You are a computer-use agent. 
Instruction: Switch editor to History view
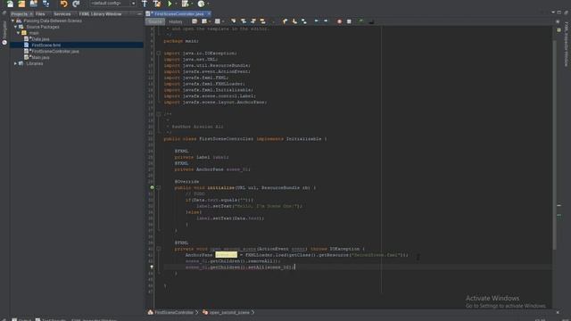[x=175, y=21]
